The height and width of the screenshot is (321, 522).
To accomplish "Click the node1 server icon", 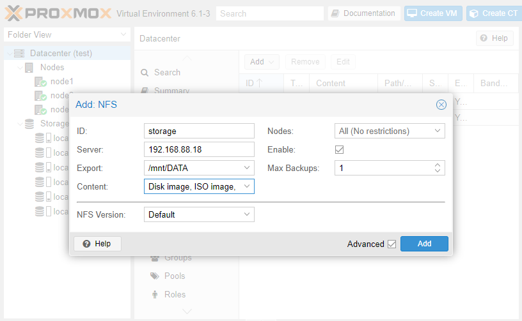I will [40, 82].
